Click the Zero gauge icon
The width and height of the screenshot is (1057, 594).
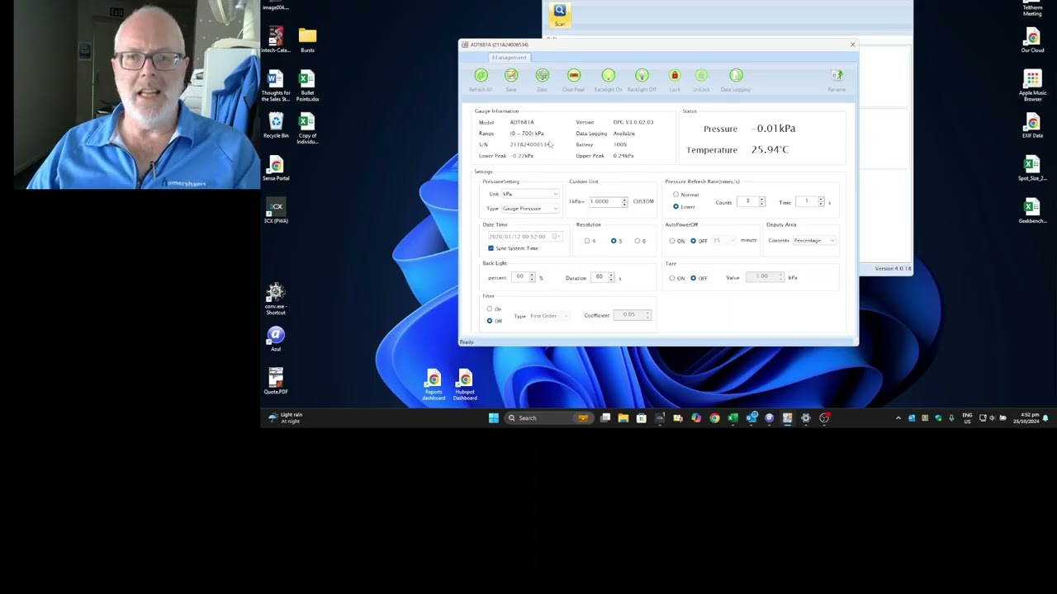pyautogui.click(x=542, y=76)
